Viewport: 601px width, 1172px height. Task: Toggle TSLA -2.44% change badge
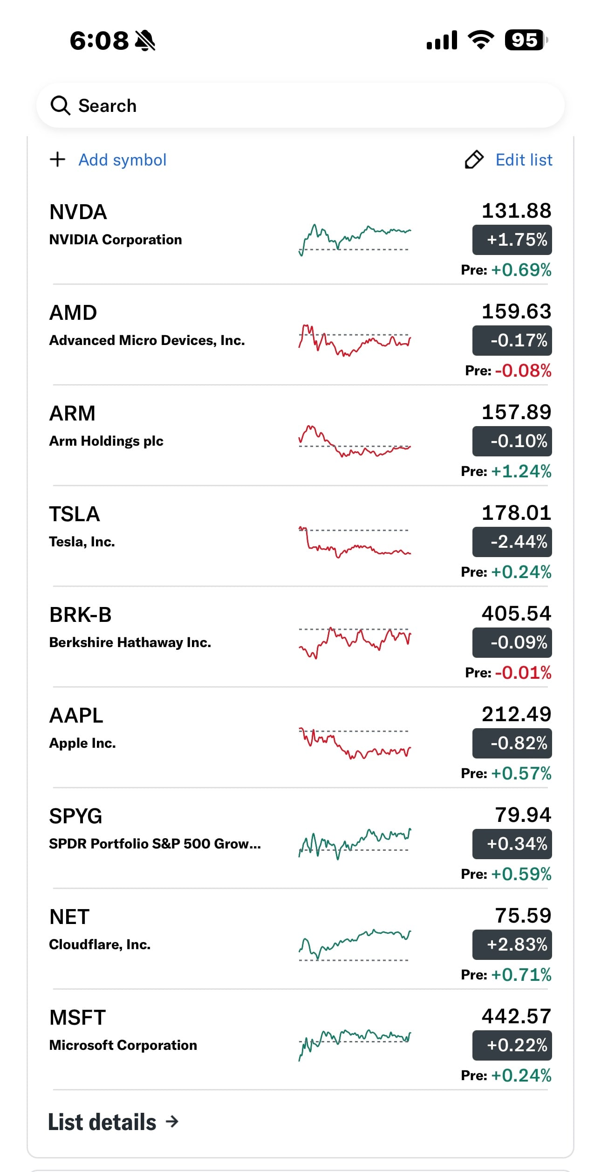[x=512, y=542]
